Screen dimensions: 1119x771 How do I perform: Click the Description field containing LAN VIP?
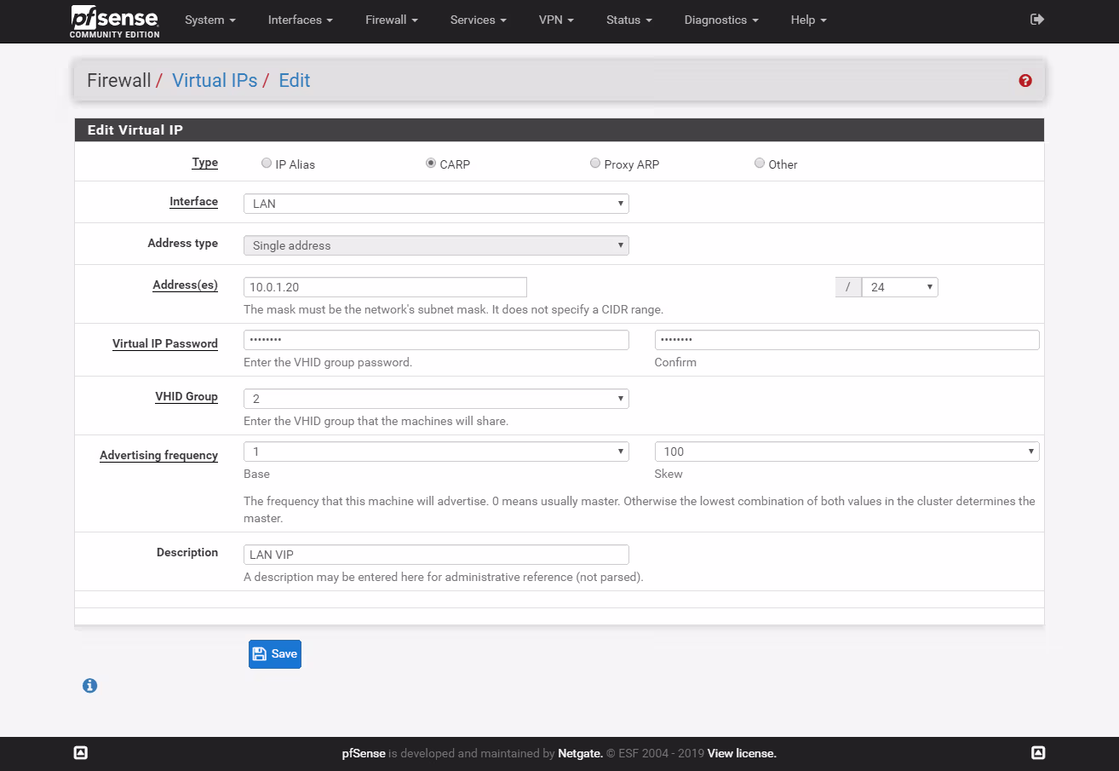pyautogui.click(x=436, y=555)
